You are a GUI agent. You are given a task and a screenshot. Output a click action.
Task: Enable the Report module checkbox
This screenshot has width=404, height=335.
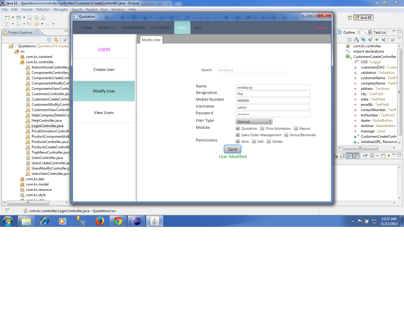(x=296, y=128)
